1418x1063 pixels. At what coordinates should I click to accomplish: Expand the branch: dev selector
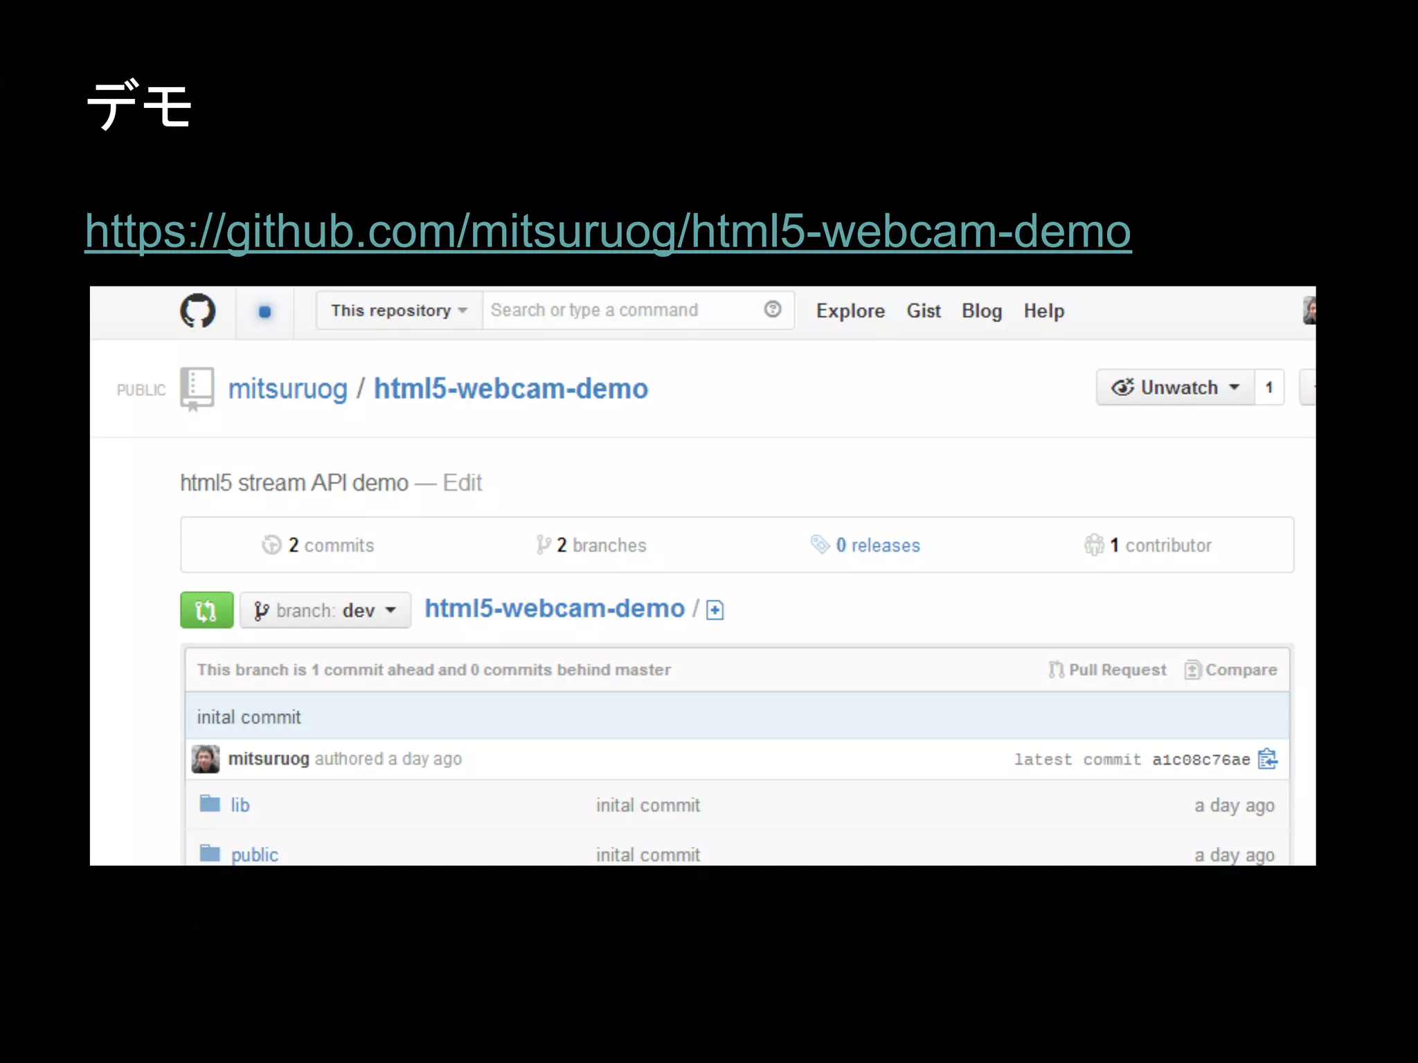(325, 610)
